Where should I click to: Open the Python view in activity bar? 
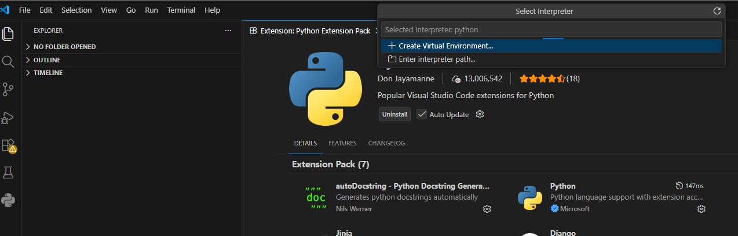pos(8,200)
